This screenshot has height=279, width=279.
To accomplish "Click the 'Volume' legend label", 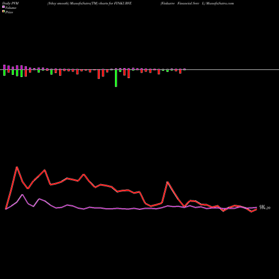I will (x=11, y=8).
